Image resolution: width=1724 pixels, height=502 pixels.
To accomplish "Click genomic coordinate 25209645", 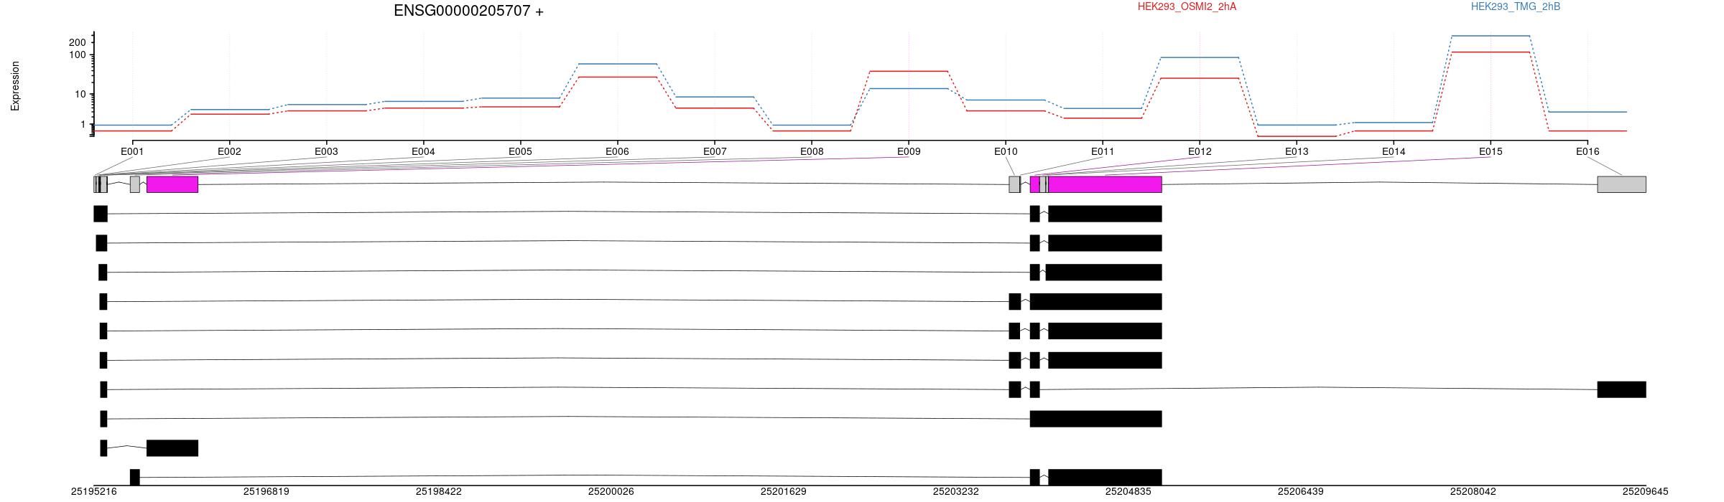I will [1646, 491].
